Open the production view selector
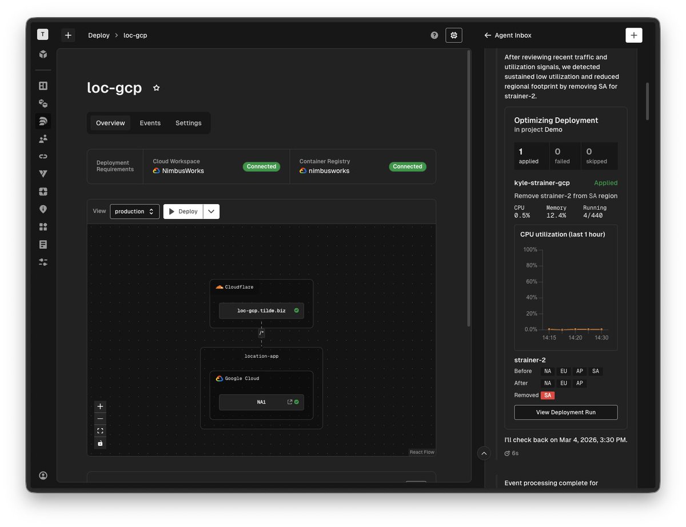 click(x=134, y=211)
